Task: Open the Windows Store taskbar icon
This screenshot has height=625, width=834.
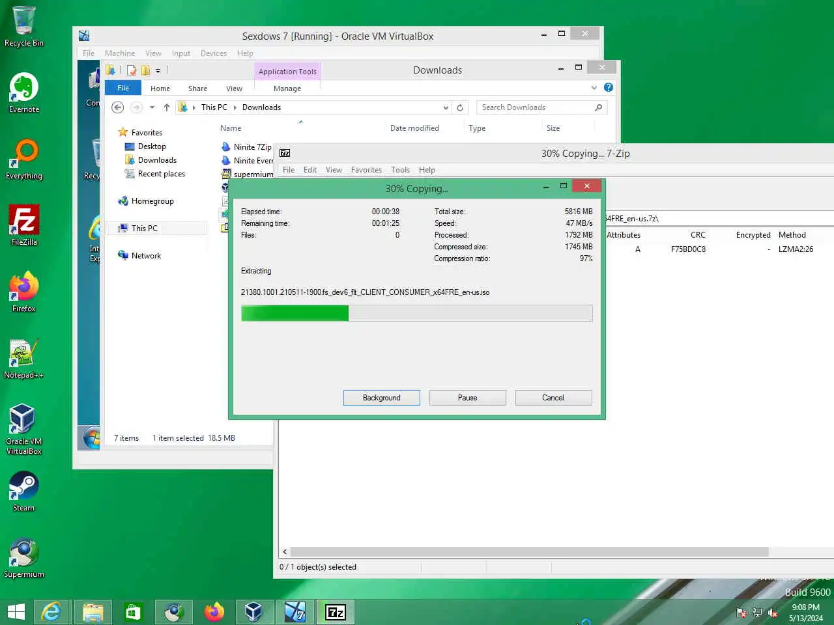Action: [134, 612]
